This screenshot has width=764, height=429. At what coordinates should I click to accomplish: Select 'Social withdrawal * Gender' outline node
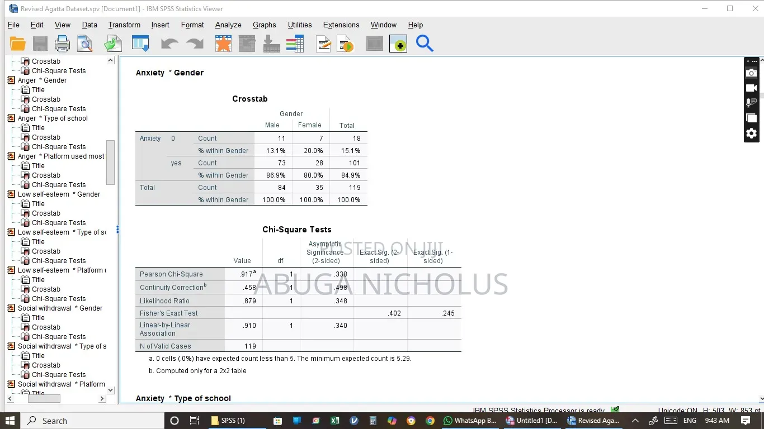click(x=60, y=308)
